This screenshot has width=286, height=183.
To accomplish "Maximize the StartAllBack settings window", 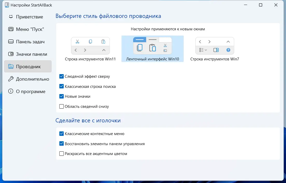I will click(261, 5).
